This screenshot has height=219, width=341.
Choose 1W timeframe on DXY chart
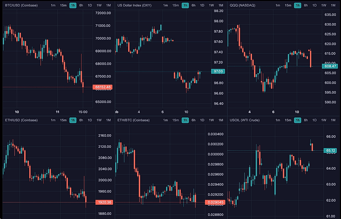[x=211, y=5]
